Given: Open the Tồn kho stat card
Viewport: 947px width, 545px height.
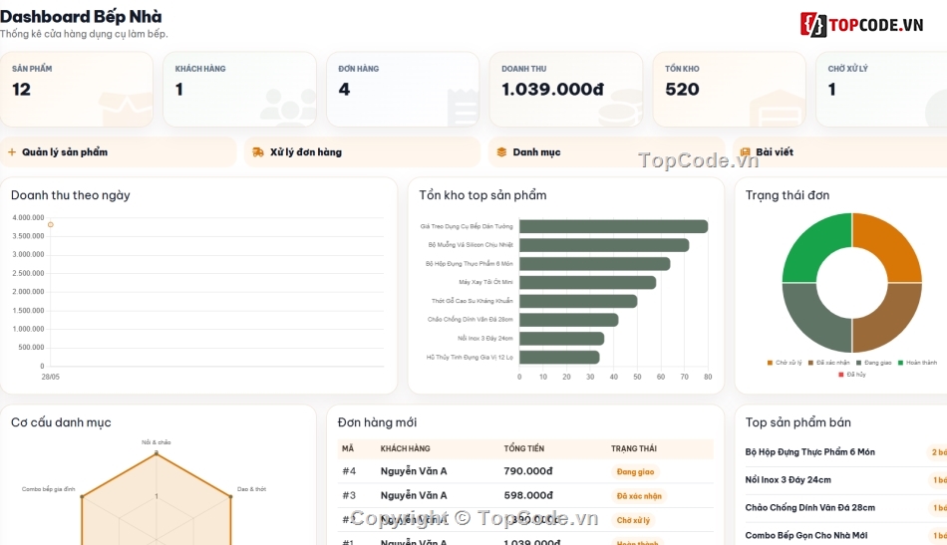Looking at the screenshot, I should [729, 90].
